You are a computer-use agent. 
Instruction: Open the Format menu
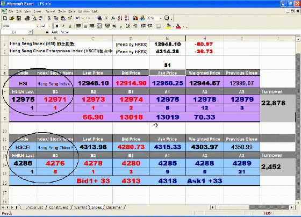tap(51, 11)
